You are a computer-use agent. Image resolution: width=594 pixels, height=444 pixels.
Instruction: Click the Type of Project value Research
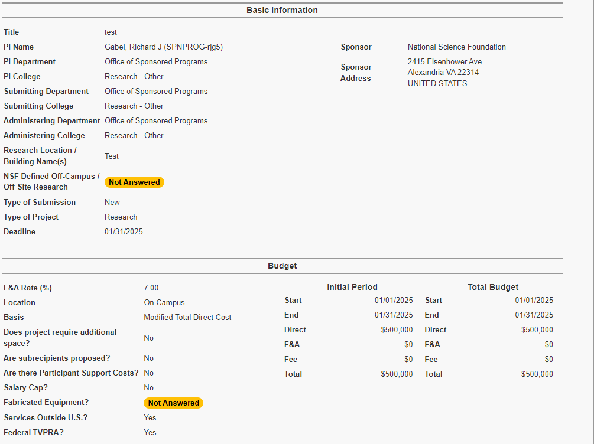tap(121, 217)
